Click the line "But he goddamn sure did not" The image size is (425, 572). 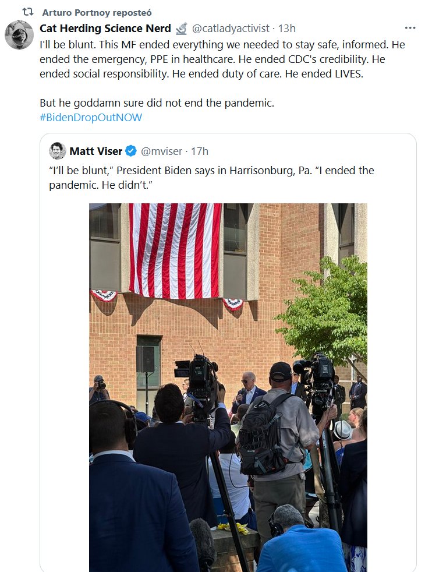point(157,103)
